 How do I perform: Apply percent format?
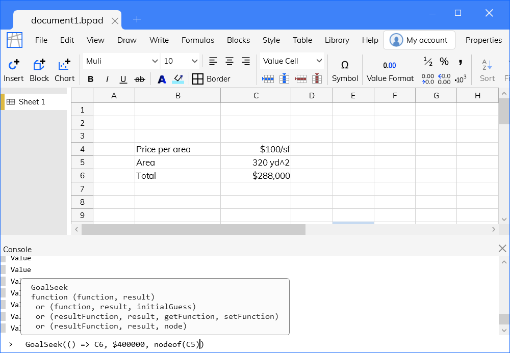tap(444, 61)
